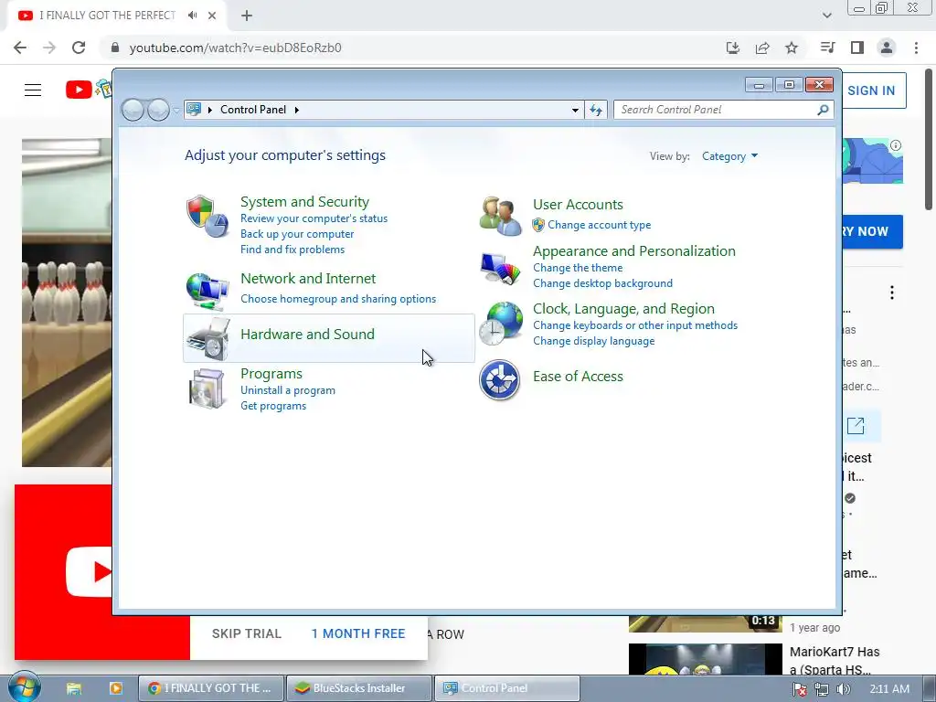Switch to BlueStacks Installer taskbar button
Screen dimensions: 936x702
[358, 688]
